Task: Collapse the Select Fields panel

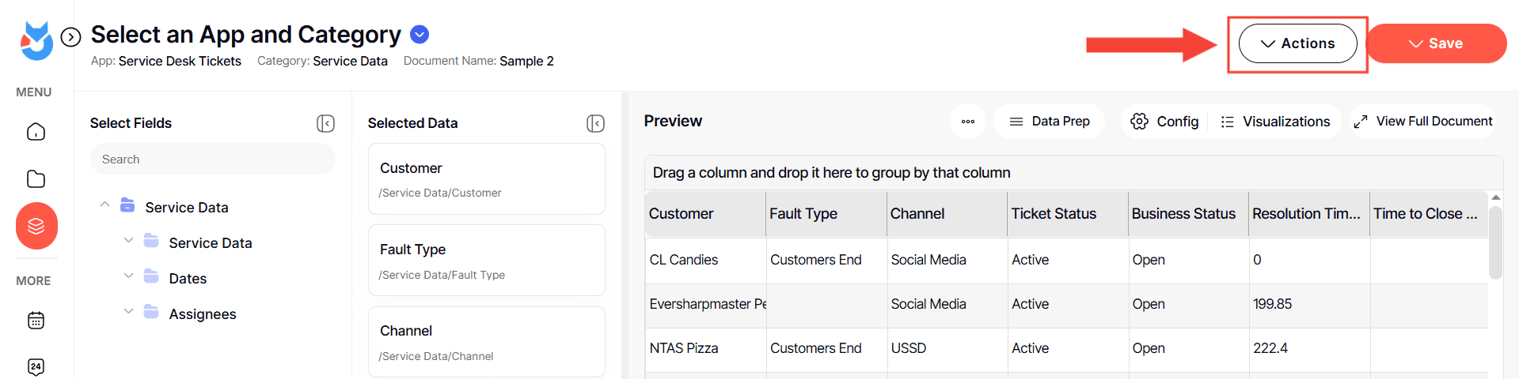Action: click(x=325, y=123)
